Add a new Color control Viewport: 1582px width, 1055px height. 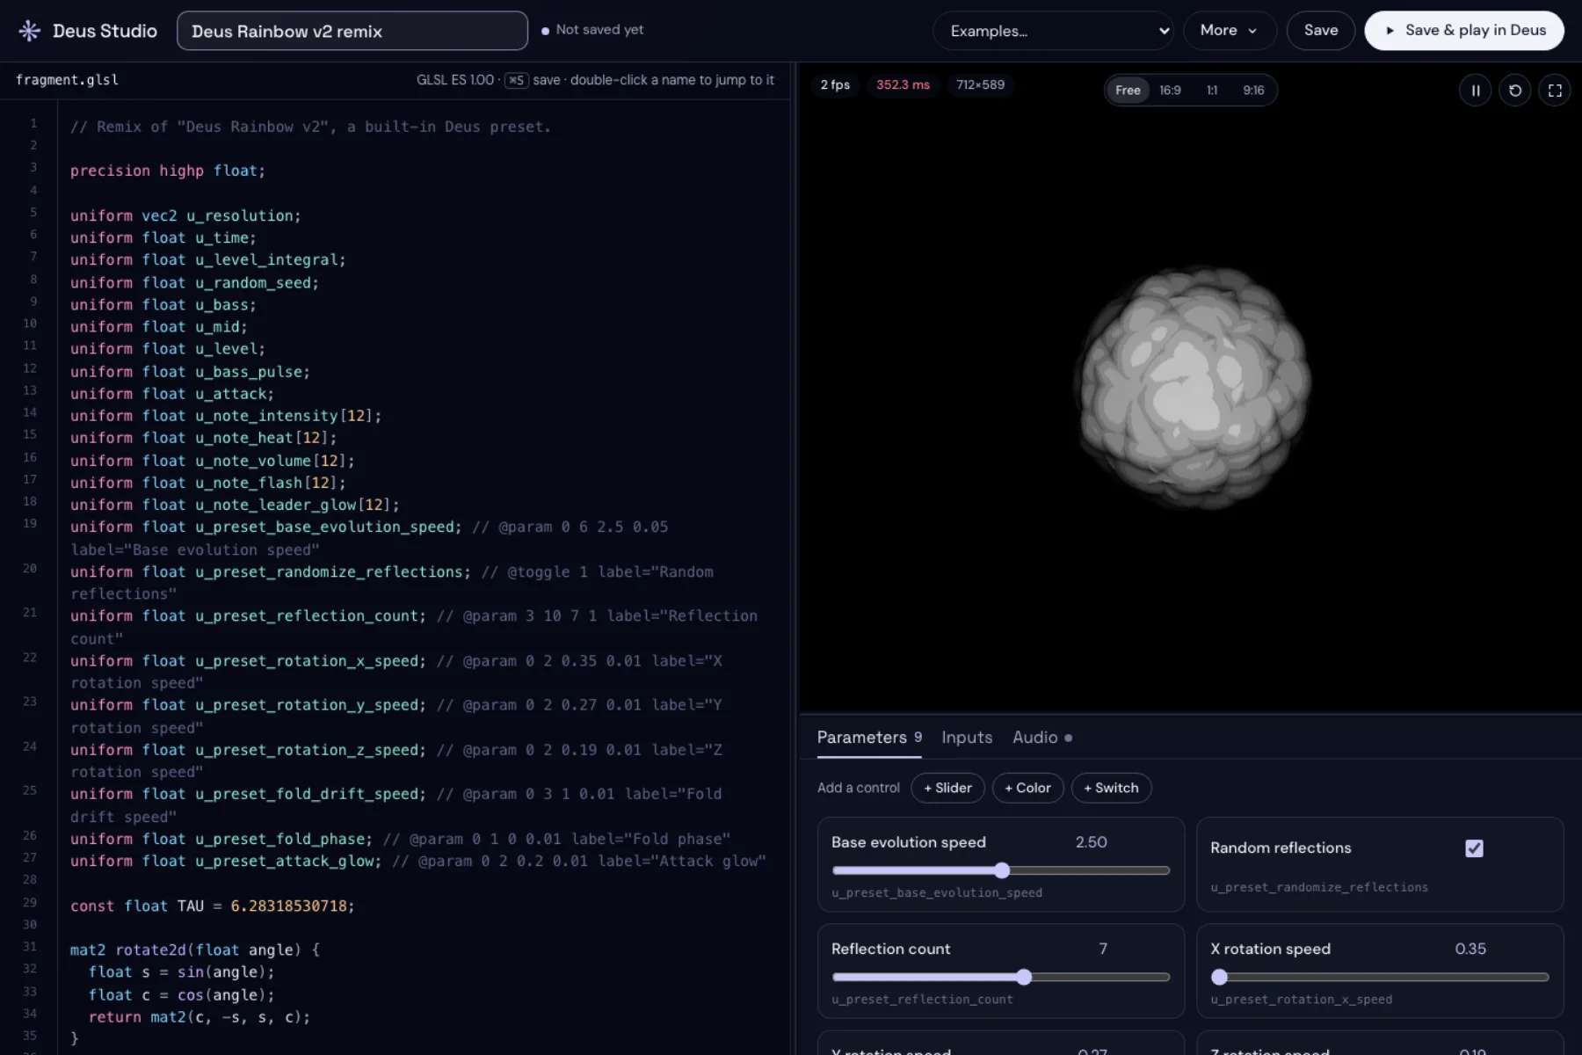1027,788
